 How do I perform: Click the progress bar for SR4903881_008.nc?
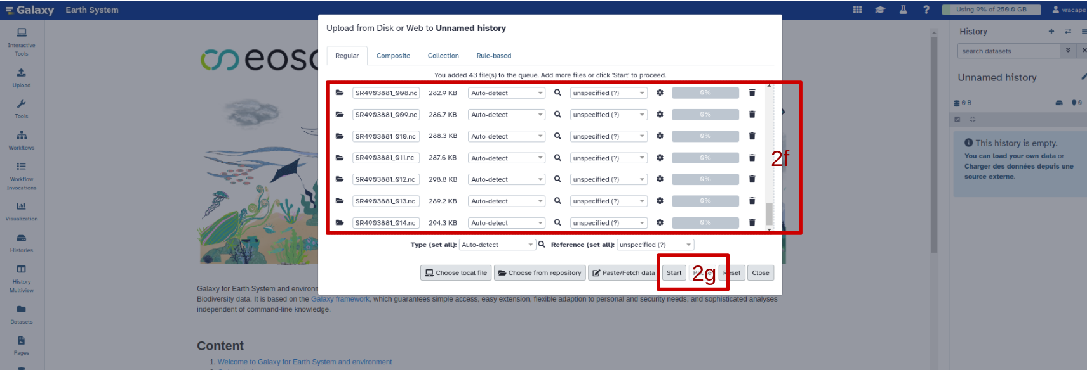point(705,92)
